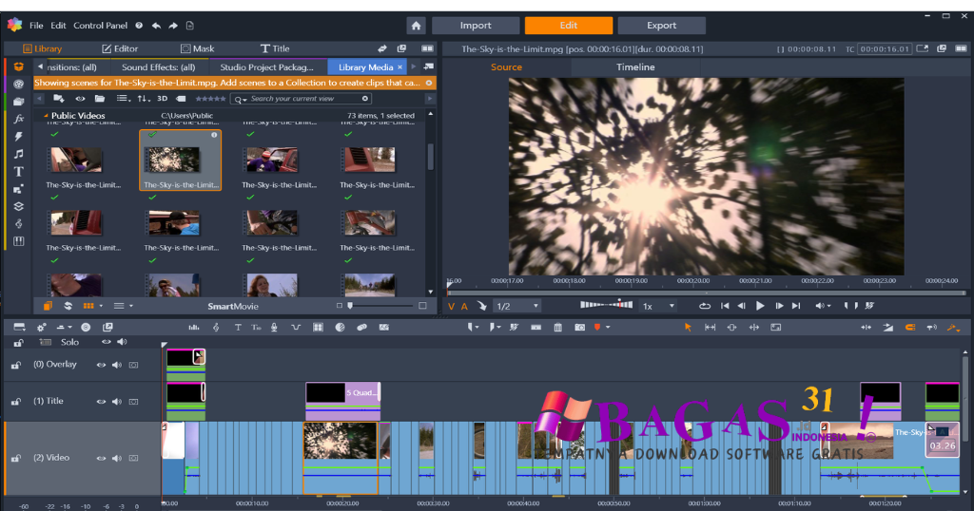Image resolution: width=974 pixels, height=511 pixels.
Task: Mute audio of the (0) Overlay track
Action: (x=117, y=366)
